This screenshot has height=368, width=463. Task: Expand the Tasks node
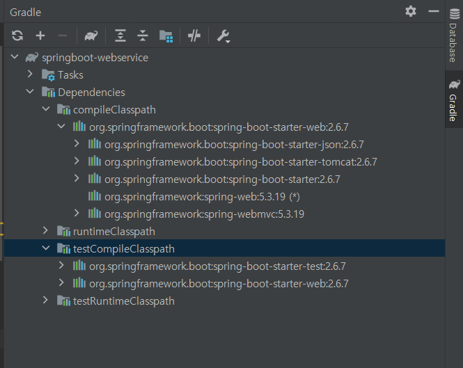(x=30, y=74)
